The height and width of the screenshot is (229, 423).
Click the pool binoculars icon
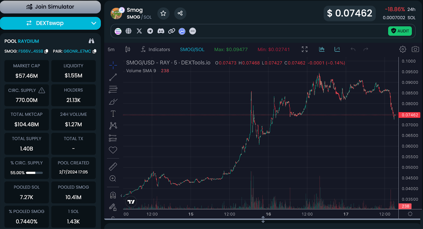pos(91,41)
